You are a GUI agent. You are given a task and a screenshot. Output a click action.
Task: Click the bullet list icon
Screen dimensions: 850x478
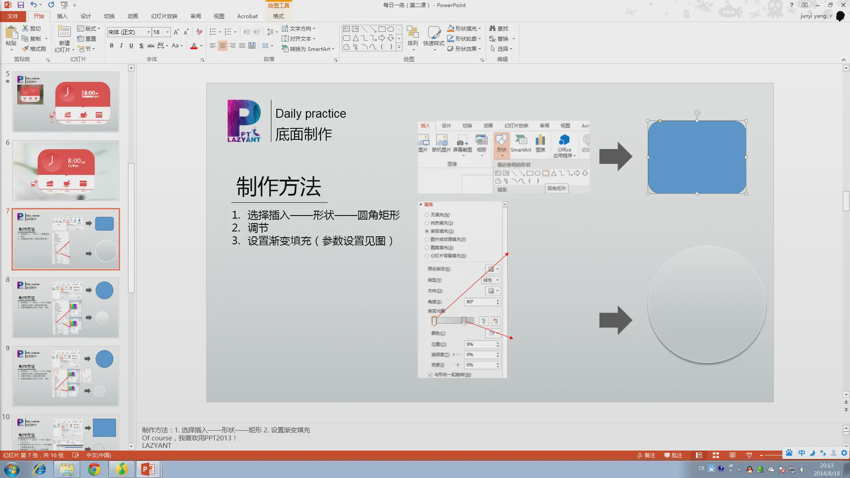pos(213,32)
